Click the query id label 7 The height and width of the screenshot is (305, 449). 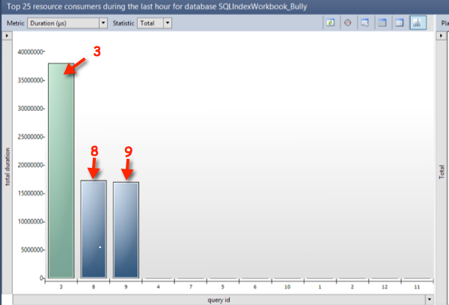coord(191,287)
